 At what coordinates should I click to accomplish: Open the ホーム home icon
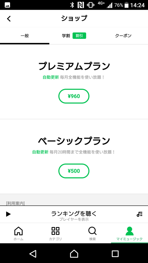coord(18,231)
